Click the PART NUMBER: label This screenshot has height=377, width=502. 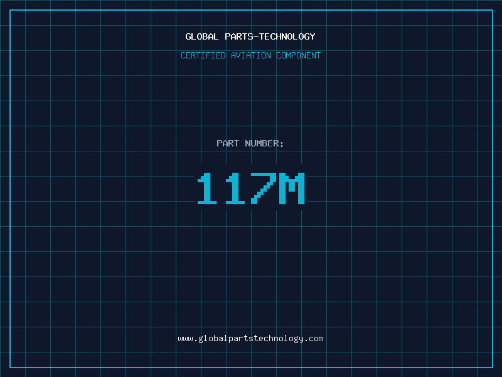[250, 143]
